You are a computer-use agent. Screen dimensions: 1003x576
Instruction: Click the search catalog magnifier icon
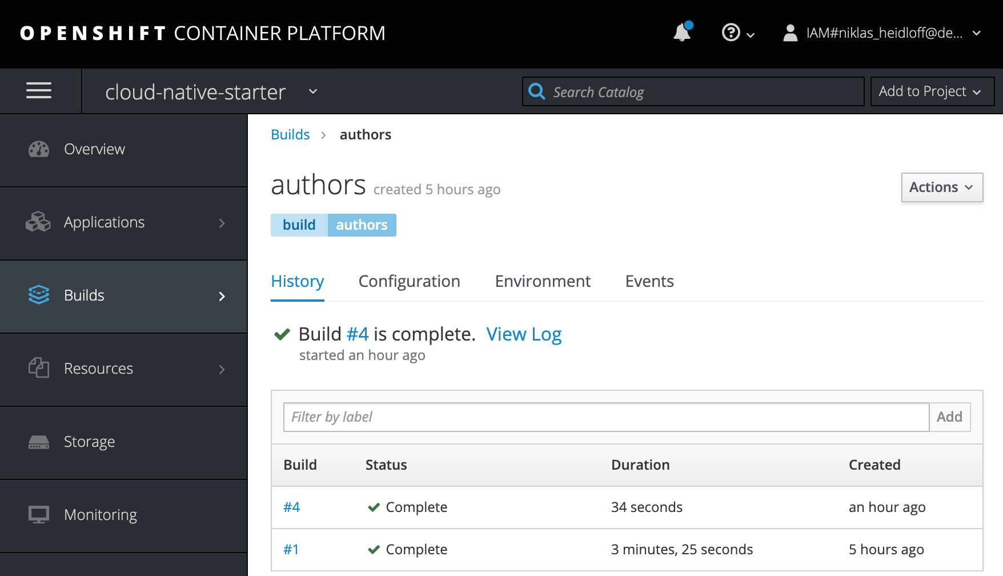[x=537, y=91]
